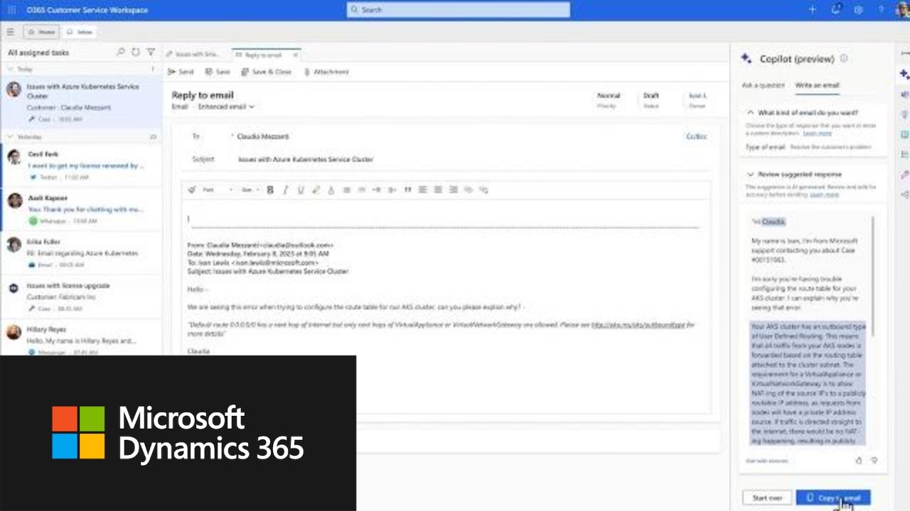Click the Attachment icon above the email
910x511 pixels.
tap(308, 72)
